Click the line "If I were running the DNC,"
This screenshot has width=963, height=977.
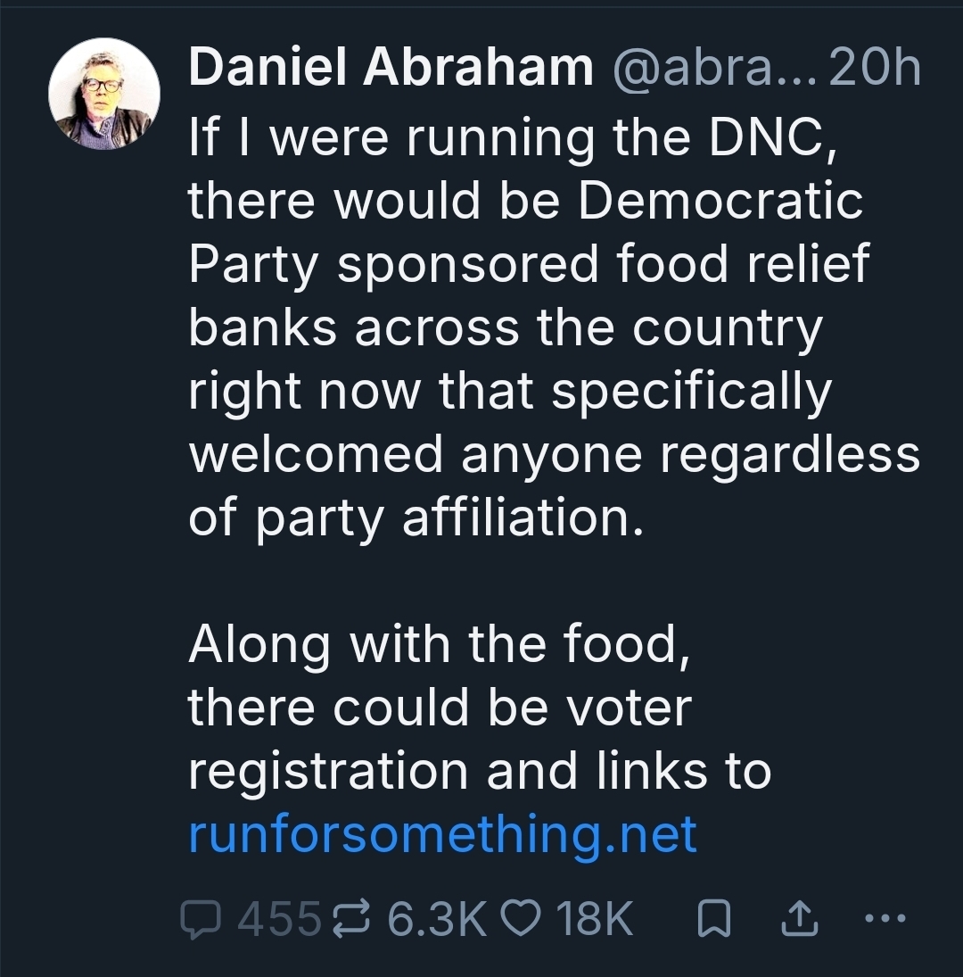point(512,137)
